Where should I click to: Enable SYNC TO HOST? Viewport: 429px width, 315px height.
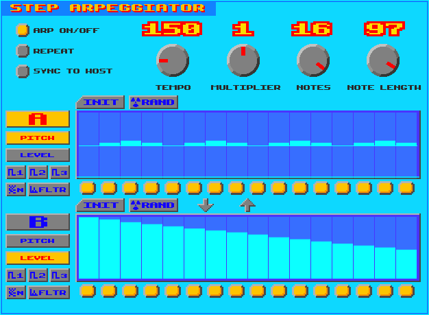23,71
